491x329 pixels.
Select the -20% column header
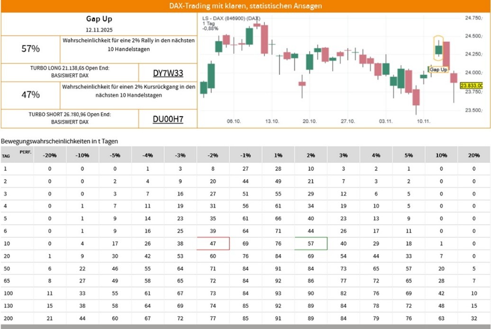coord(49,155)
